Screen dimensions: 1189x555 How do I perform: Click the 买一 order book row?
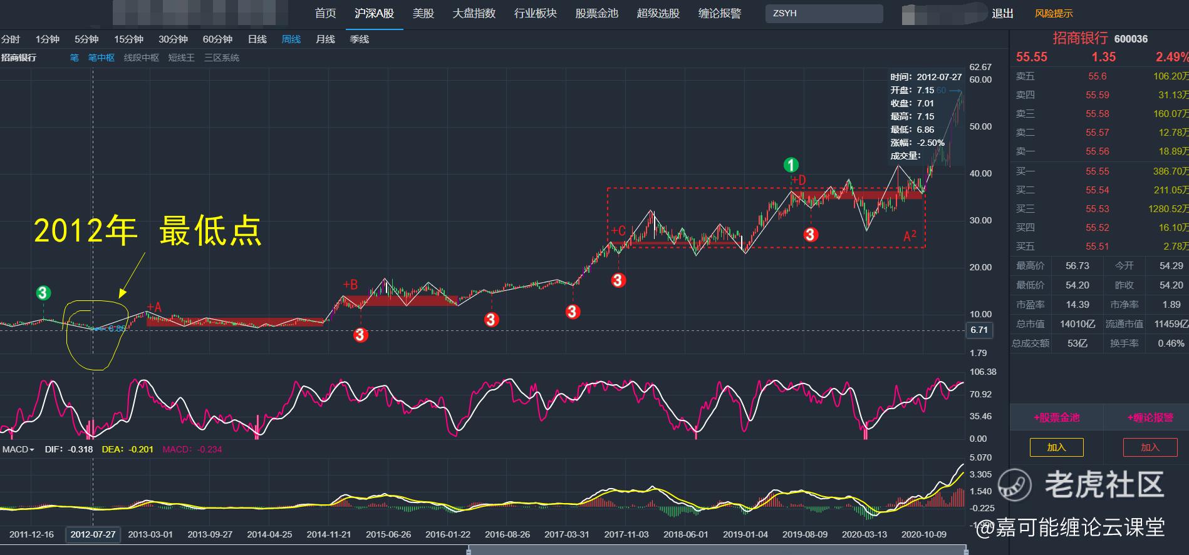coord(1099,171)
